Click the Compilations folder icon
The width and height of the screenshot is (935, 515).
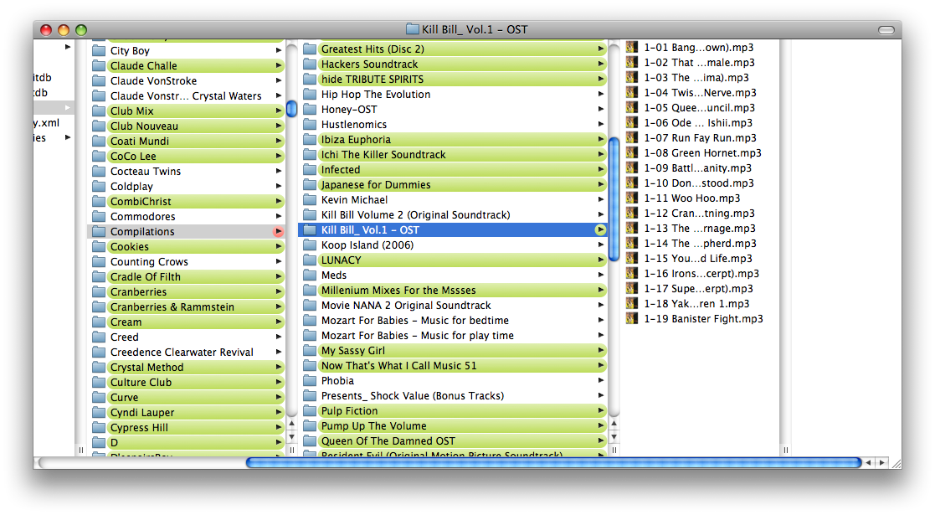99,232
